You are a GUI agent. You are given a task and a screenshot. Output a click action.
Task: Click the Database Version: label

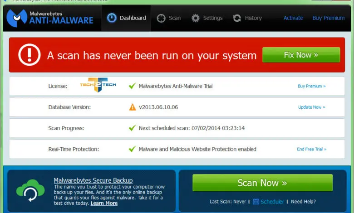click(x=69, y=107)
